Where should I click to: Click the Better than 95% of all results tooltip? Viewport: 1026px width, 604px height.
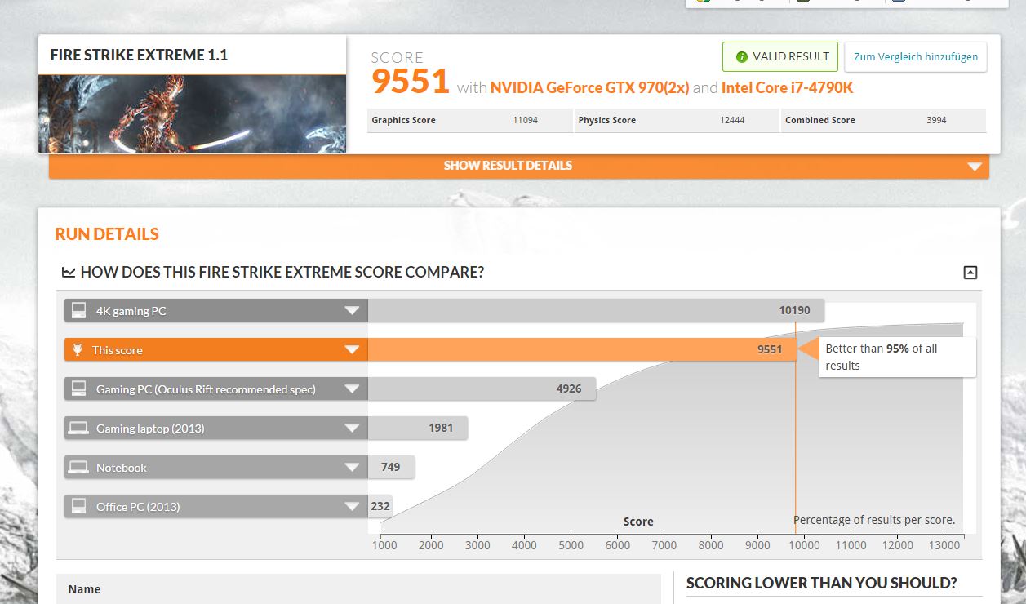click(897, 357)
